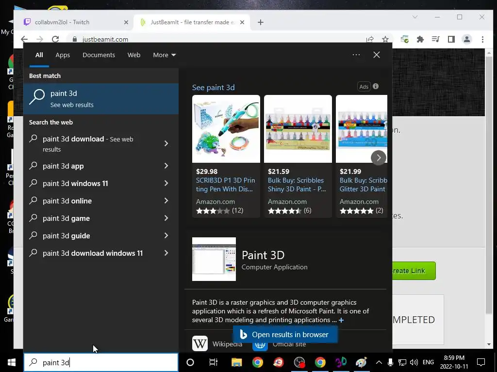Click Chrome tab search chevron
The image size is (497, 372).
[414, 17]
